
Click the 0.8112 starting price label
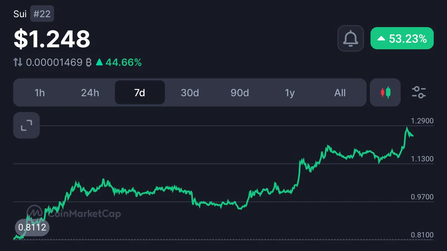click(x=32, y=227)
